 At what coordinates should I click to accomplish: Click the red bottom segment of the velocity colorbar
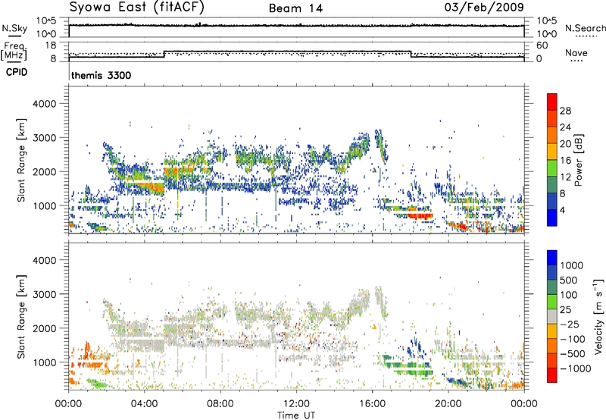(x=552, y=375)
